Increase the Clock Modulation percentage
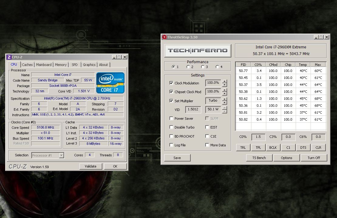This screenshot has height=218, width=337. 225,81
